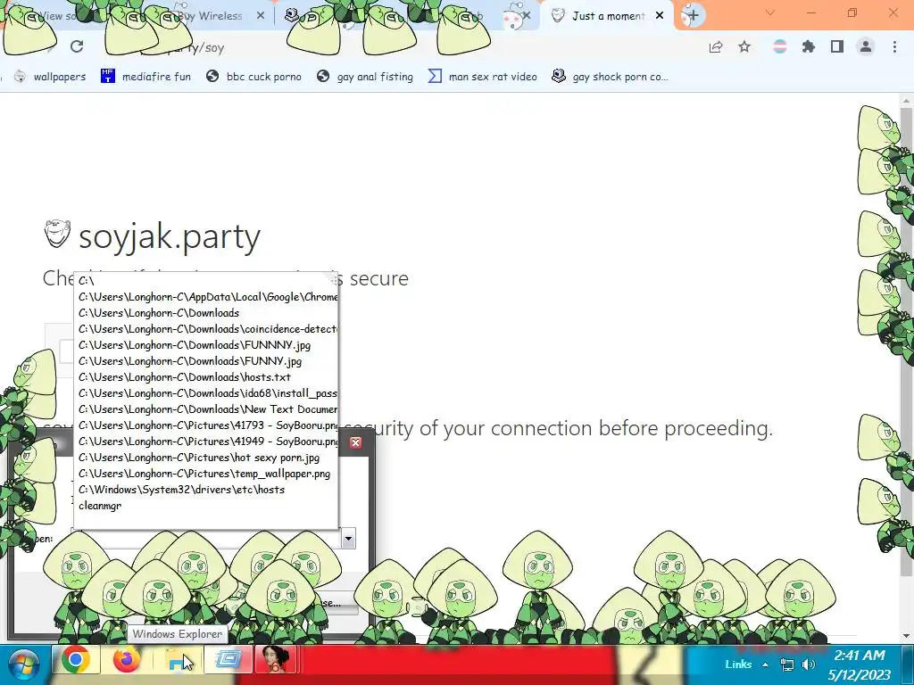Open the Chrome profile avatar
The height and width of the screenshot is (685, 914).
(x=866, y=46)
